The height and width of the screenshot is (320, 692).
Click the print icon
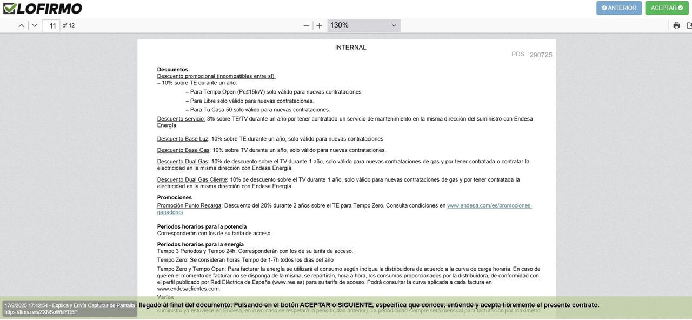coord(676,25)
